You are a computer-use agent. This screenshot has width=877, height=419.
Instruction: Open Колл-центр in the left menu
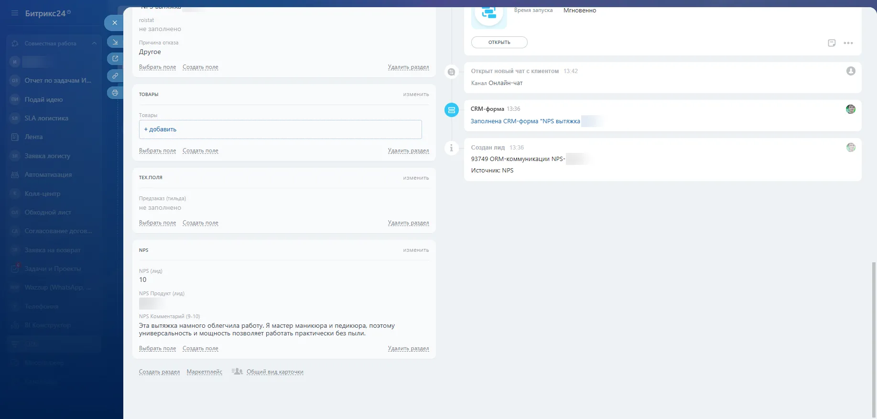(x=43, y=194)
